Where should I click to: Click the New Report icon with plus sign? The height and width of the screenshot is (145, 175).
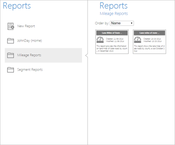tap(11, 26)
